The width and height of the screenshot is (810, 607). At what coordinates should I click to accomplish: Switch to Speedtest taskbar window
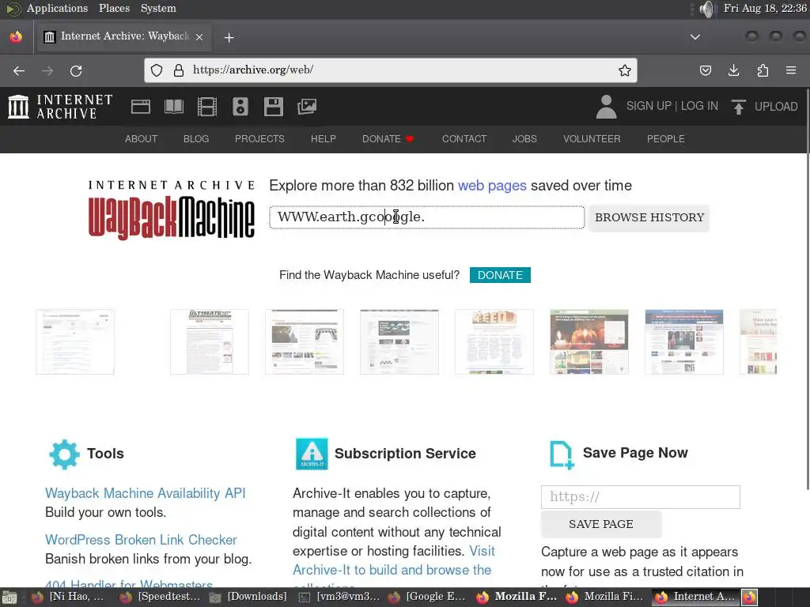(x=161, y=597)
